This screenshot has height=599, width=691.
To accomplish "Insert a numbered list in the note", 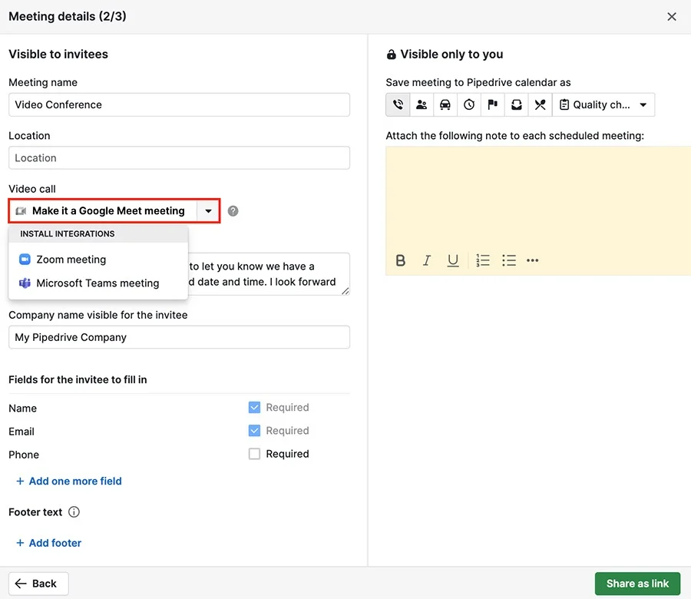I will [x=483, y=260].
